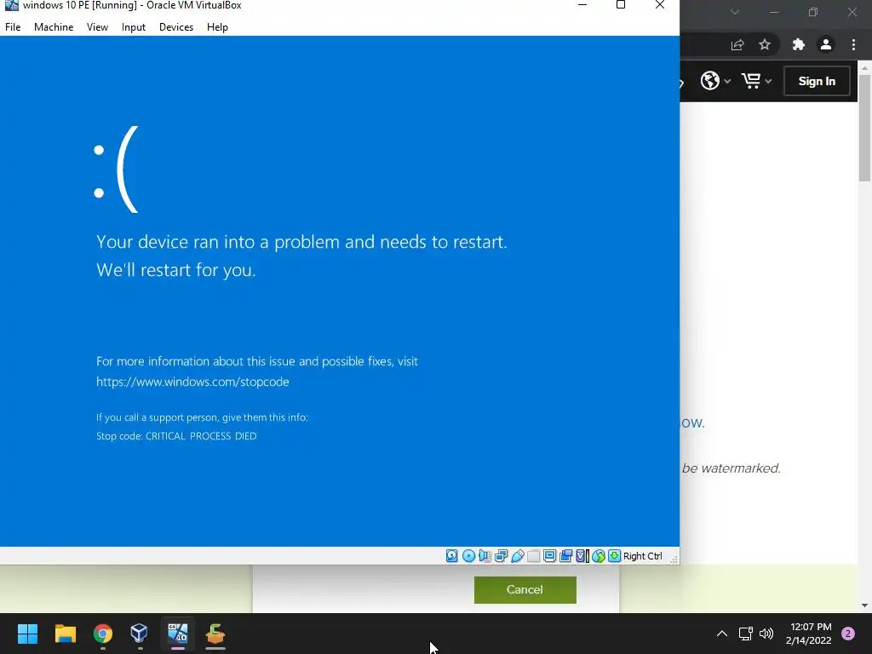Show hidden system tray icons
872x654 pixels.
point(722,634)
